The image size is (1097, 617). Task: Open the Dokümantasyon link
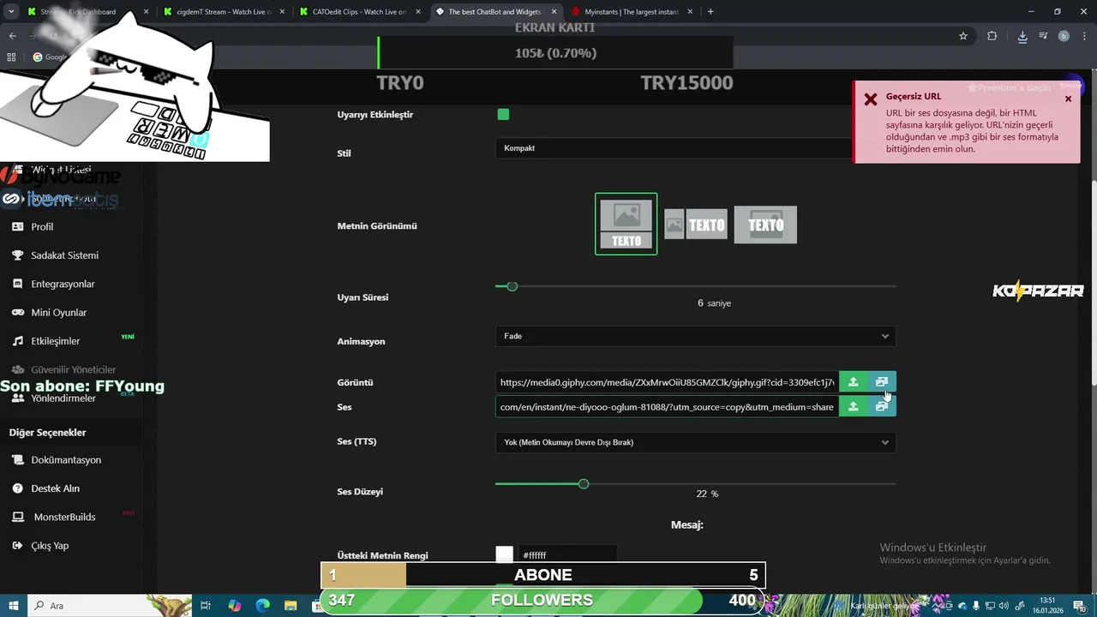coord(66,459)
